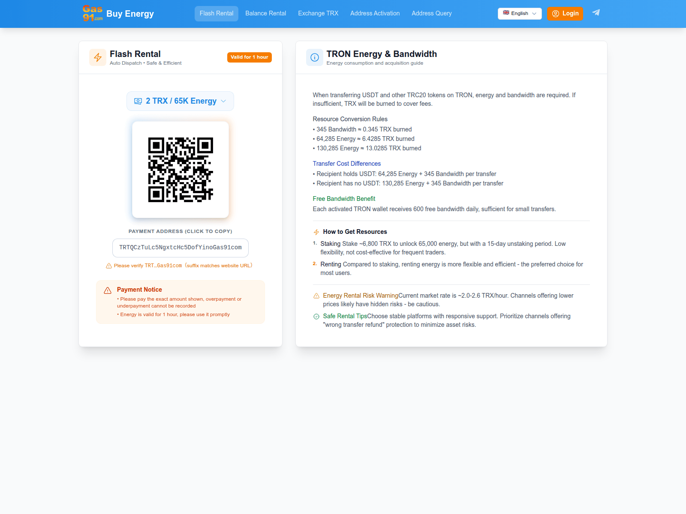686x514 pixels.
Task: Click the Flash Rental card heading
Action: pos(135,54)
